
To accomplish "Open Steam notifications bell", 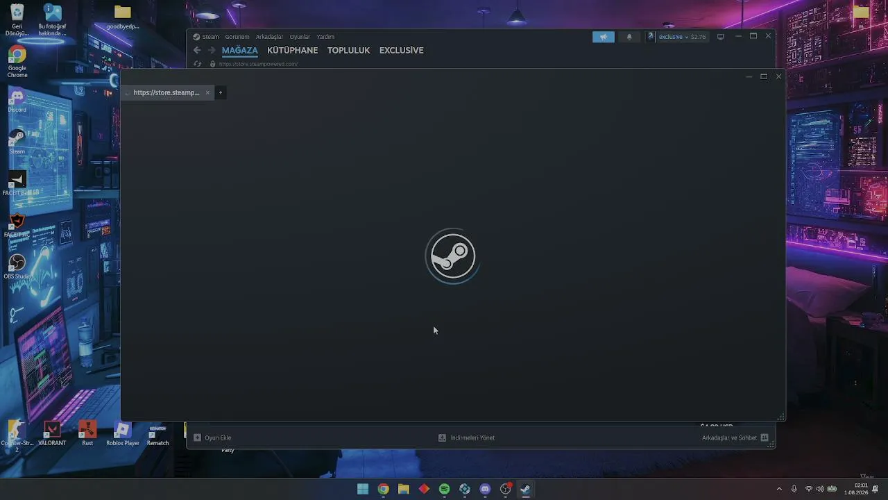I will pos(629,37).
